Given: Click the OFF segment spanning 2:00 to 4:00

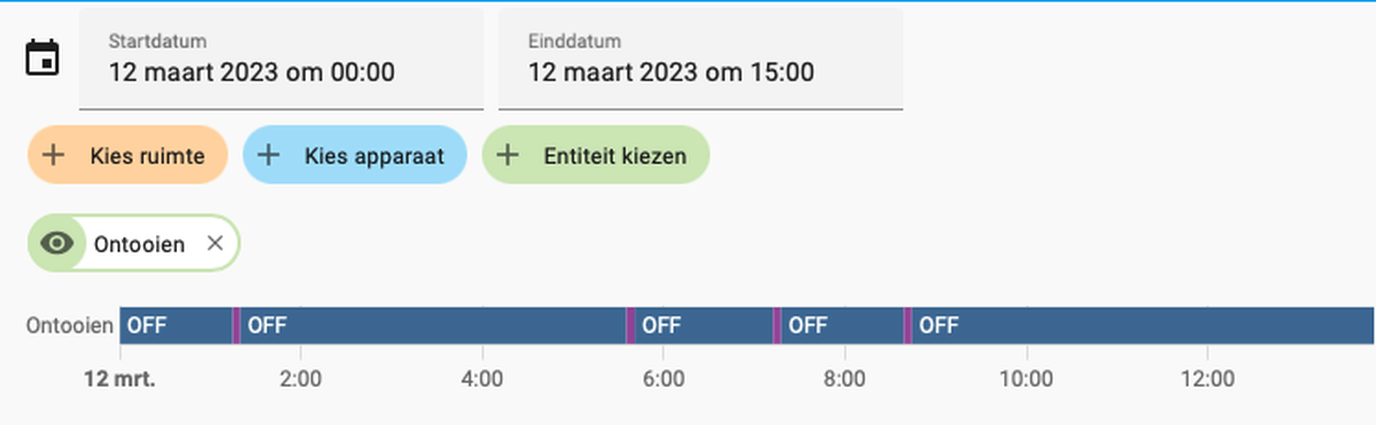Looking at the screenshot, I should (x=432, y=326).
